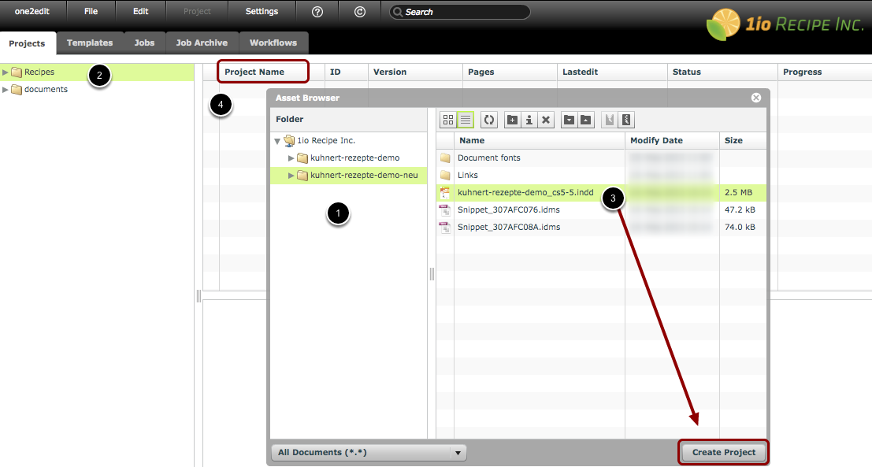The height and width of the screenshot is (467, 872).
Task: Open the Document fonts folder
Action: pos(601,158)
